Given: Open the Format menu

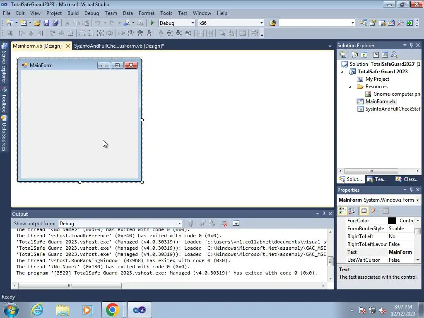Looking at the screenshot, I should pos(146,13).
